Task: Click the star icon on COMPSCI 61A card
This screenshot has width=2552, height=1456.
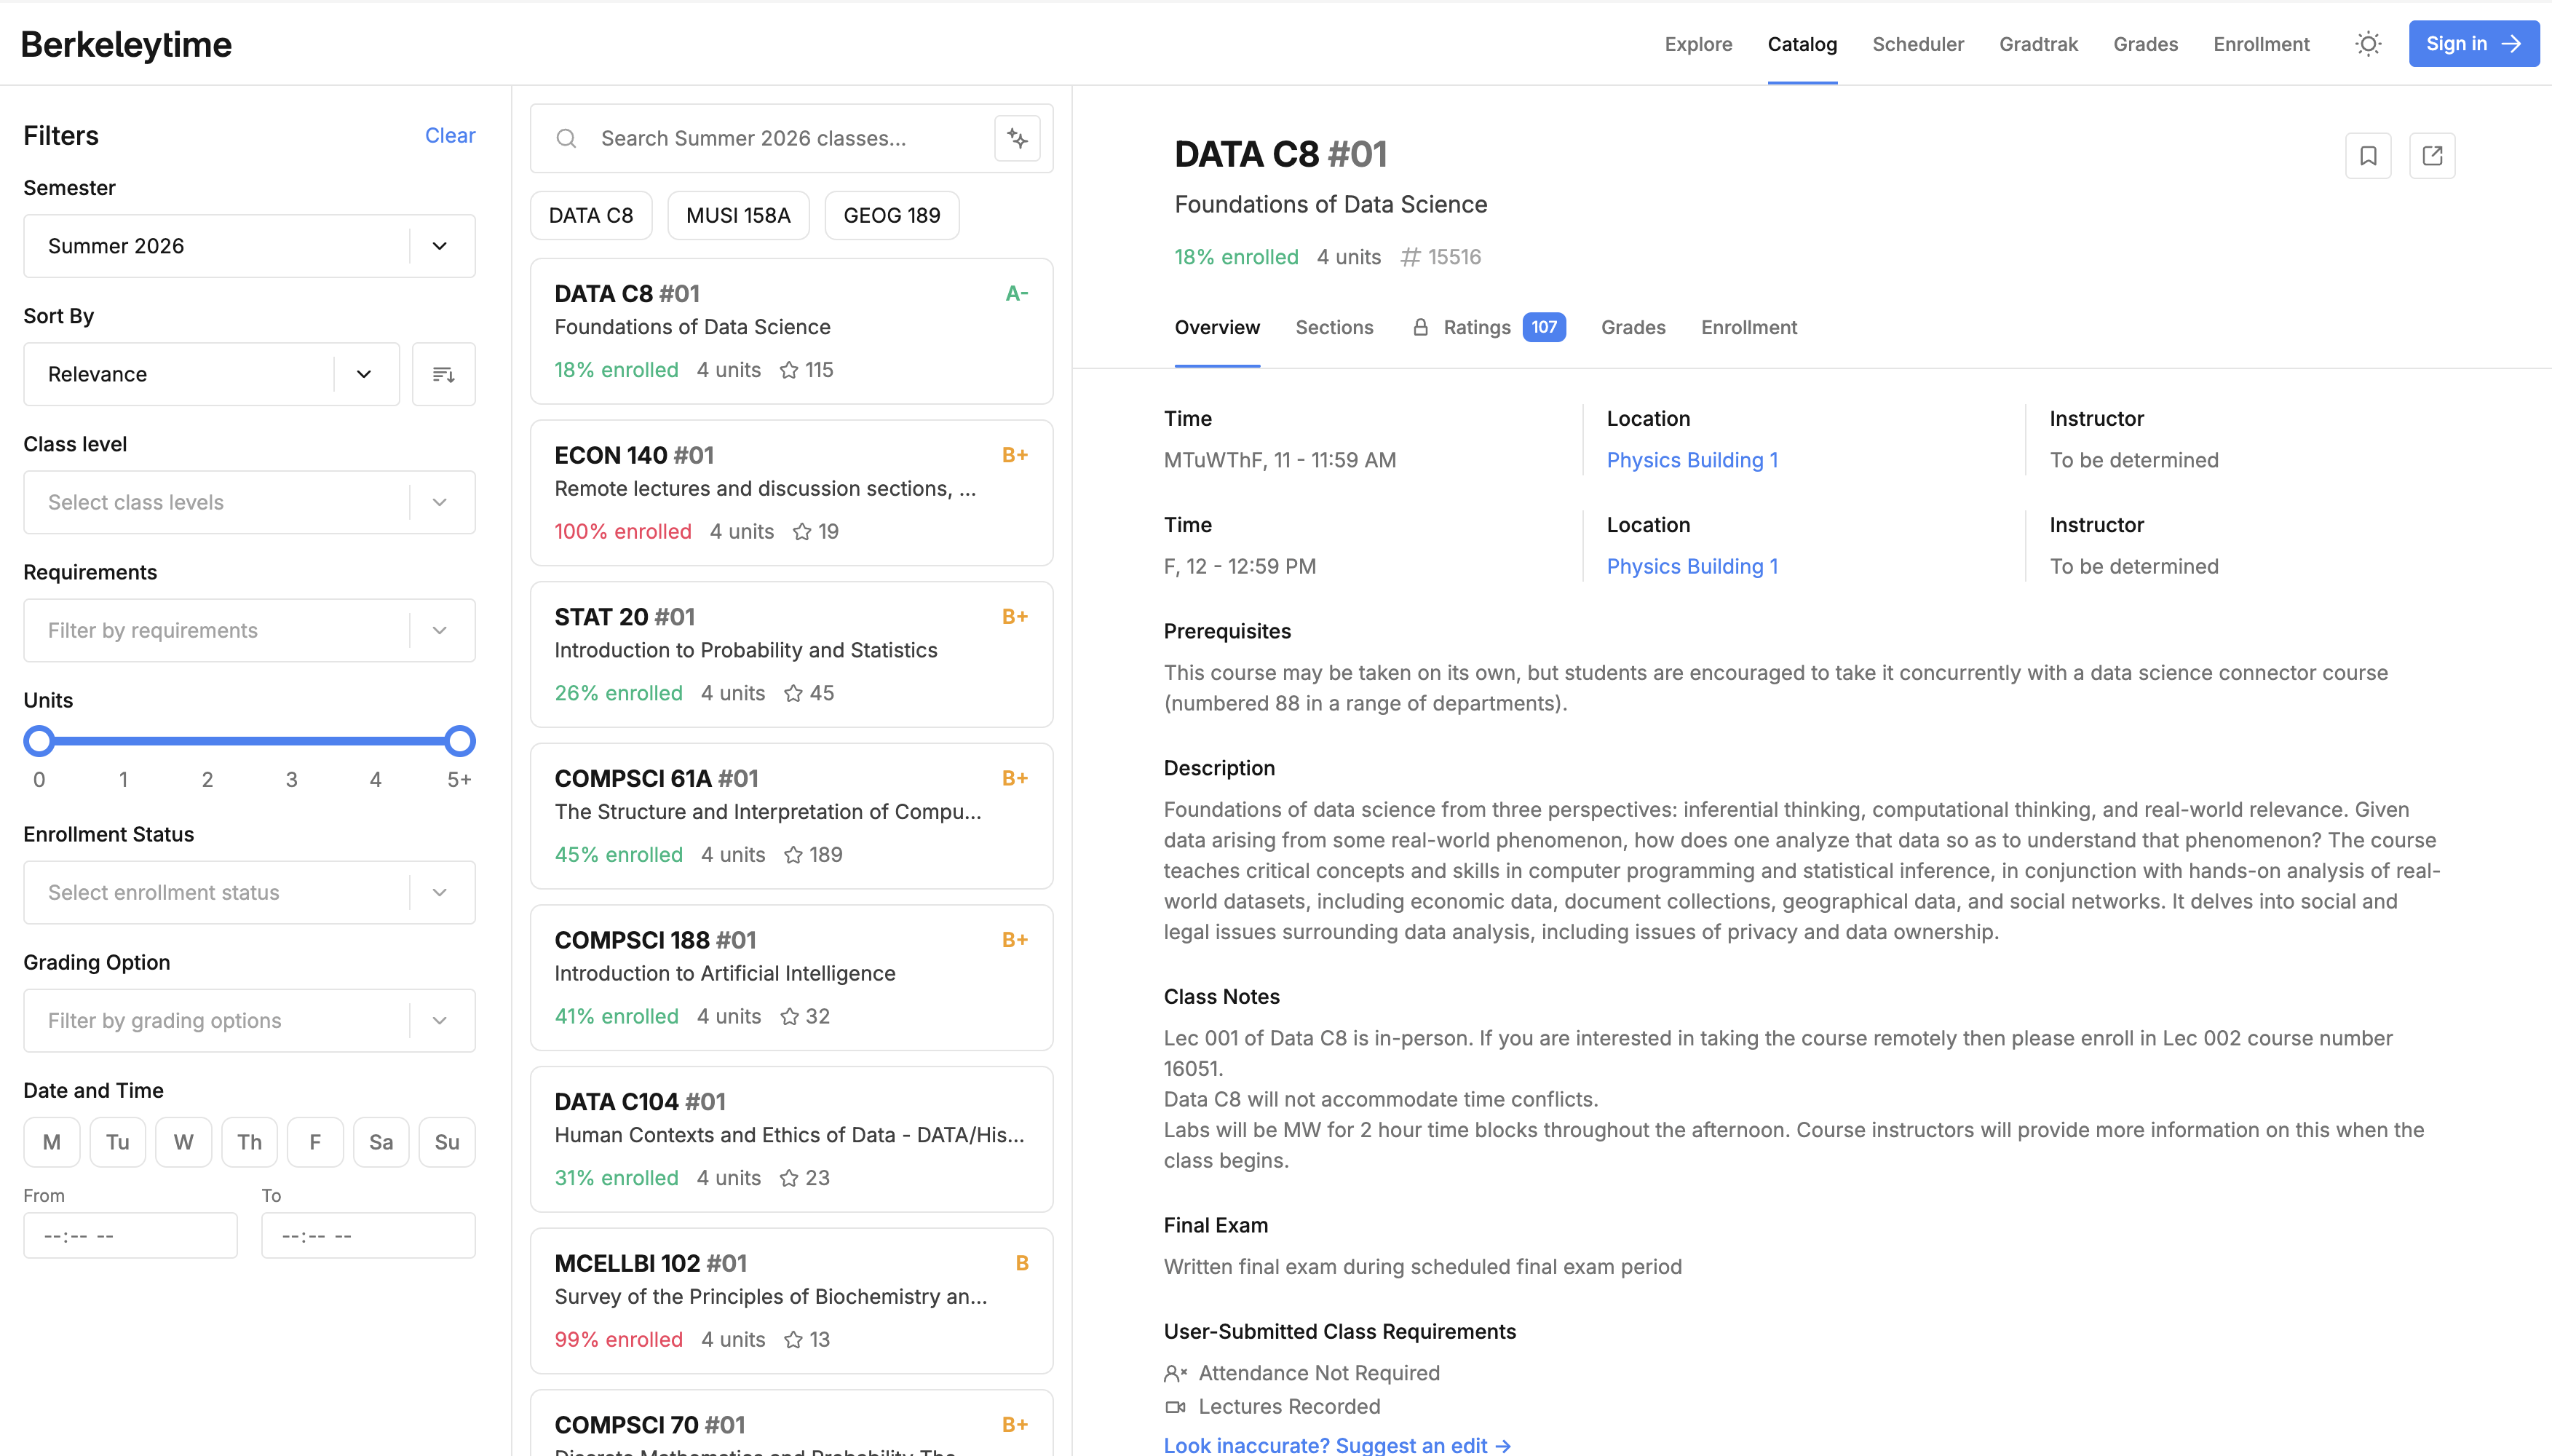Action: (793, 855)
